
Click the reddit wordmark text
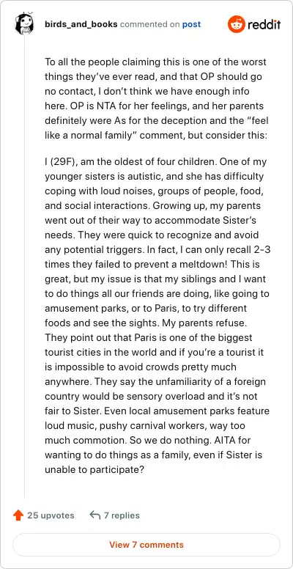tap(264, 25)
